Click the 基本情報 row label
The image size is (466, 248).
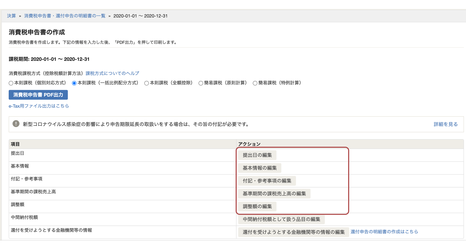20,166
